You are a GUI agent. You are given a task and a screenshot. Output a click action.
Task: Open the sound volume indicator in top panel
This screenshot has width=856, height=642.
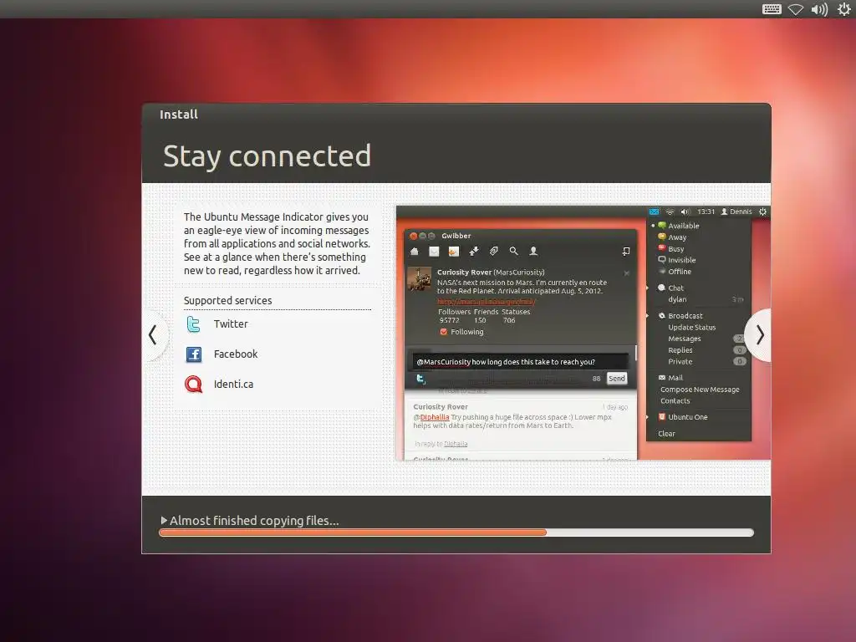pos(819,9)
